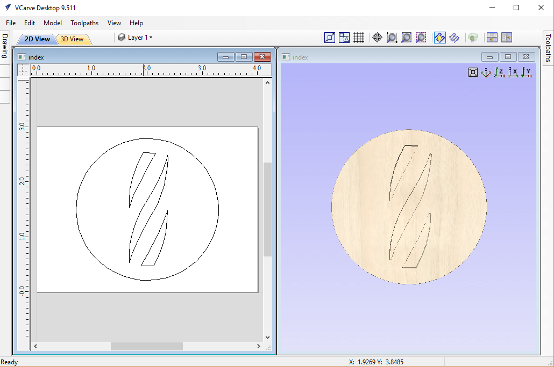Tile the view windows horizontally
The height and width of the screenshot is (367, 554).
[x=492, y=38]
